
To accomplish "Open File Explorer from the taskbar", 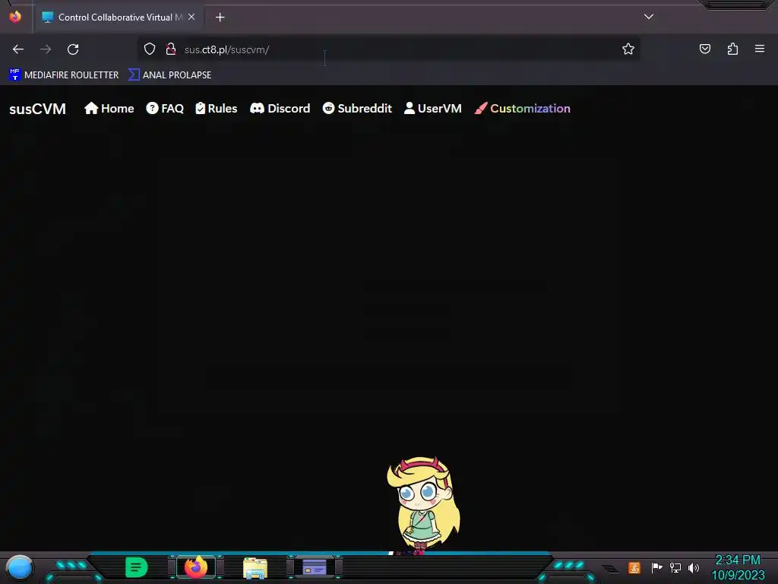I will coord(255,567).
